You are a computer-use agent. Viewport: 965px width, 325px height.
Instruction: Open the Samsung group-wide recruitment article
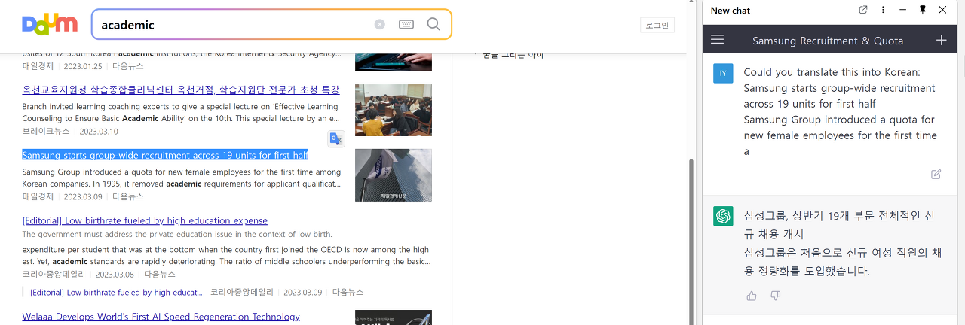tap(165, 155)
